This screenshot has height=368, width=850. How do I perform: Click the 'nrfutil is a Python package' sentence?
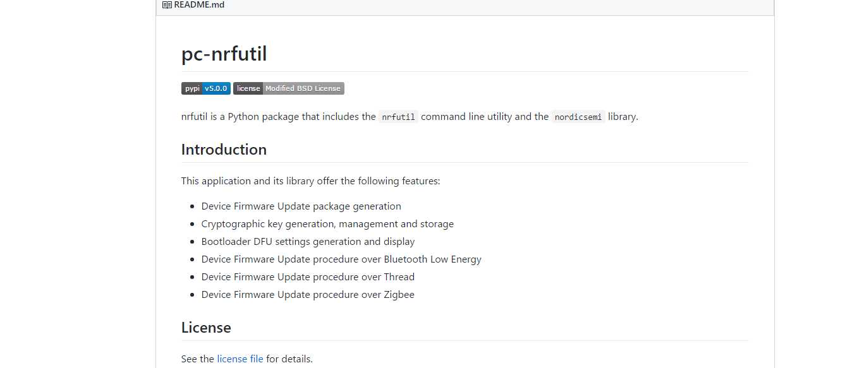click(x=410, y=117)
